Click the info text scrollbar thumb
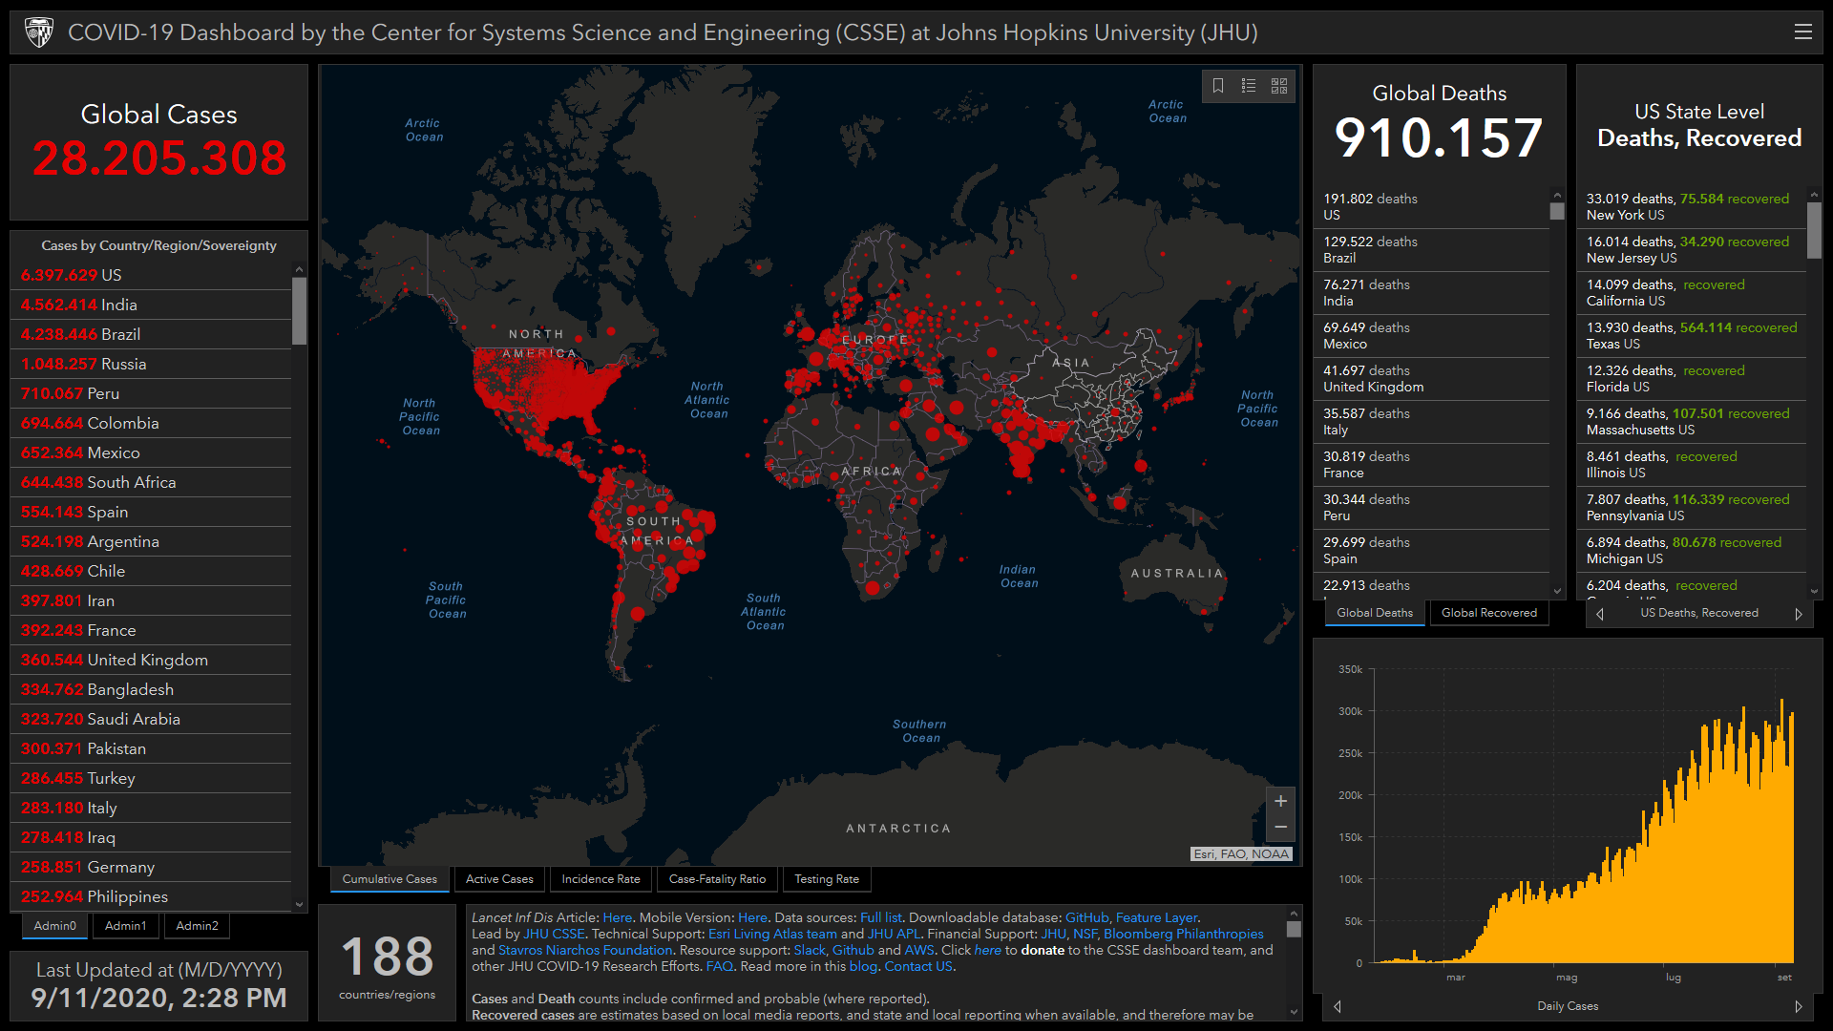 (x=1294, y=929)
